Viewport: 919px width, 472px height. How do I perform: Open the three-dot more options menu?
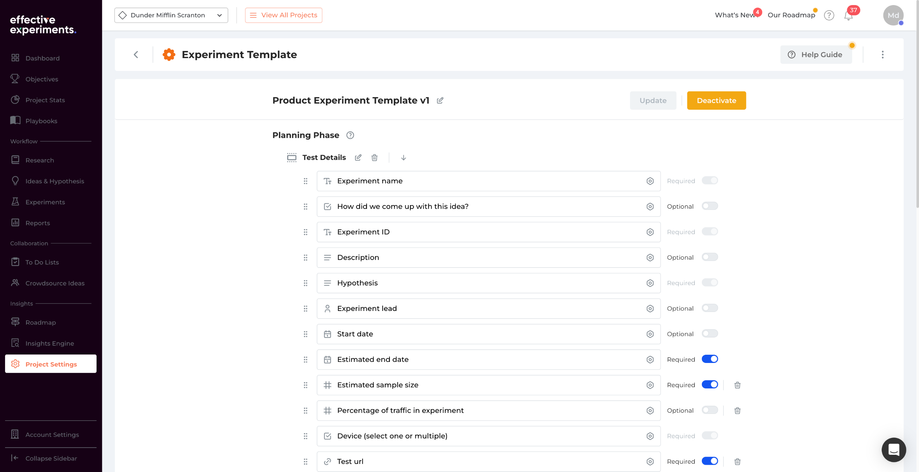pyautogui.click(x=883, y=55)
